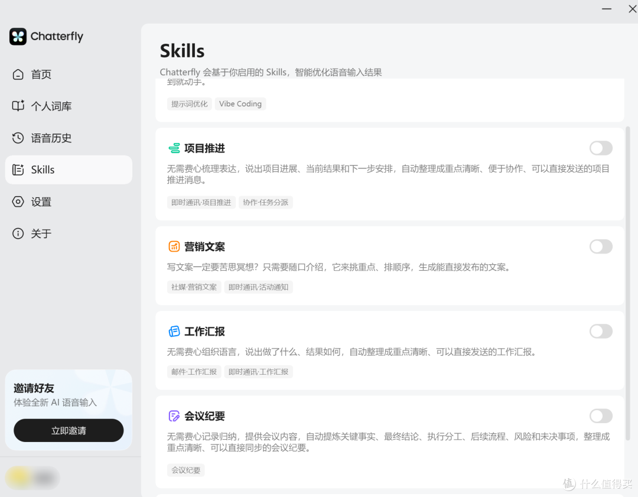Image resolution: width=638 pixels, height=497 pixels.
Task: Click the 协作·任务分派 tag
Action: click(x=266, y=202)
